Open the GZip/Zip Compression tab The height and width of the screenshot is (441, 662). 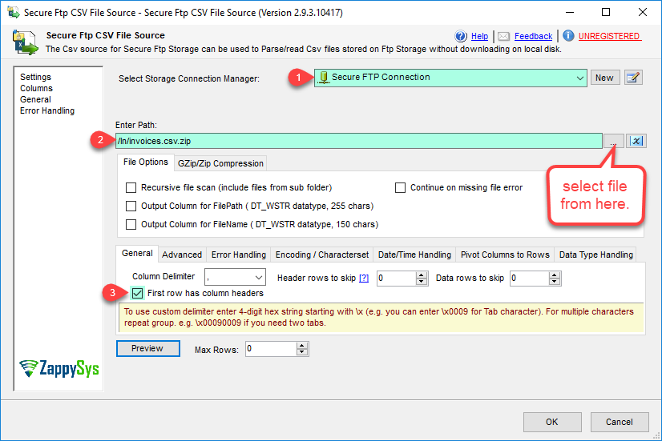220,163
